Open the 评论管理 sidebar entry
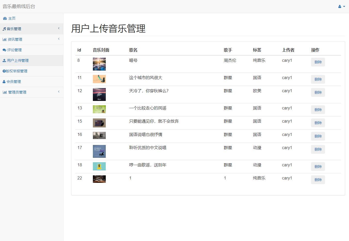Image resolution: width=349 pixels, height=241 pixels. (x=15, y=50)
